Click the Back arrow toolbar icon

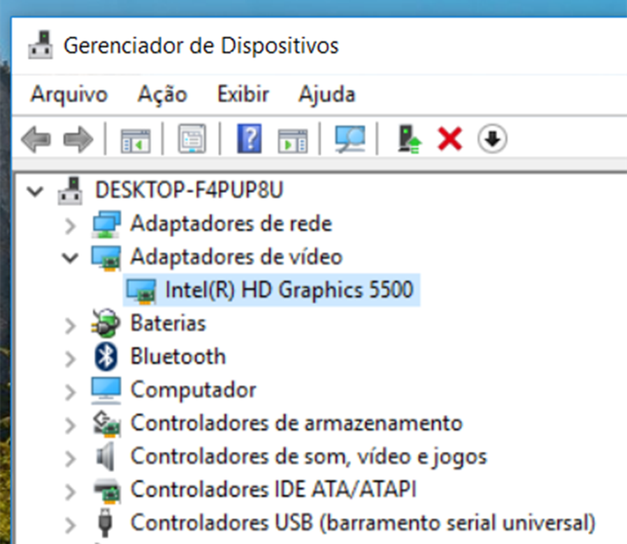[x=36, y=140]
